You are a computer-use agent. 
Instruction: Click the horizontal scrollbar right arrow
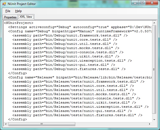150,124
